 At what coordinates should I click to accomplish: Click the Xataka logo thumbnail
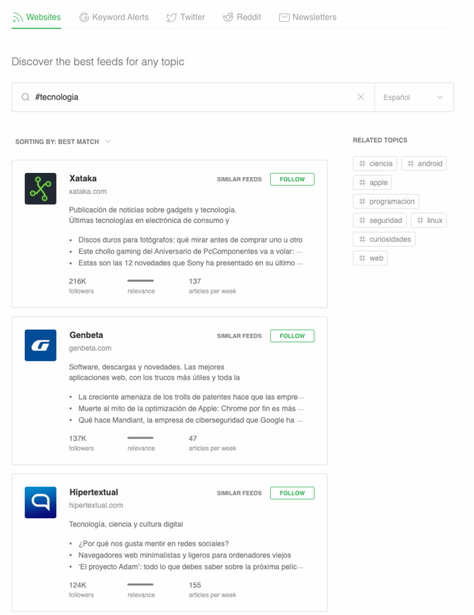click(40, 189)
